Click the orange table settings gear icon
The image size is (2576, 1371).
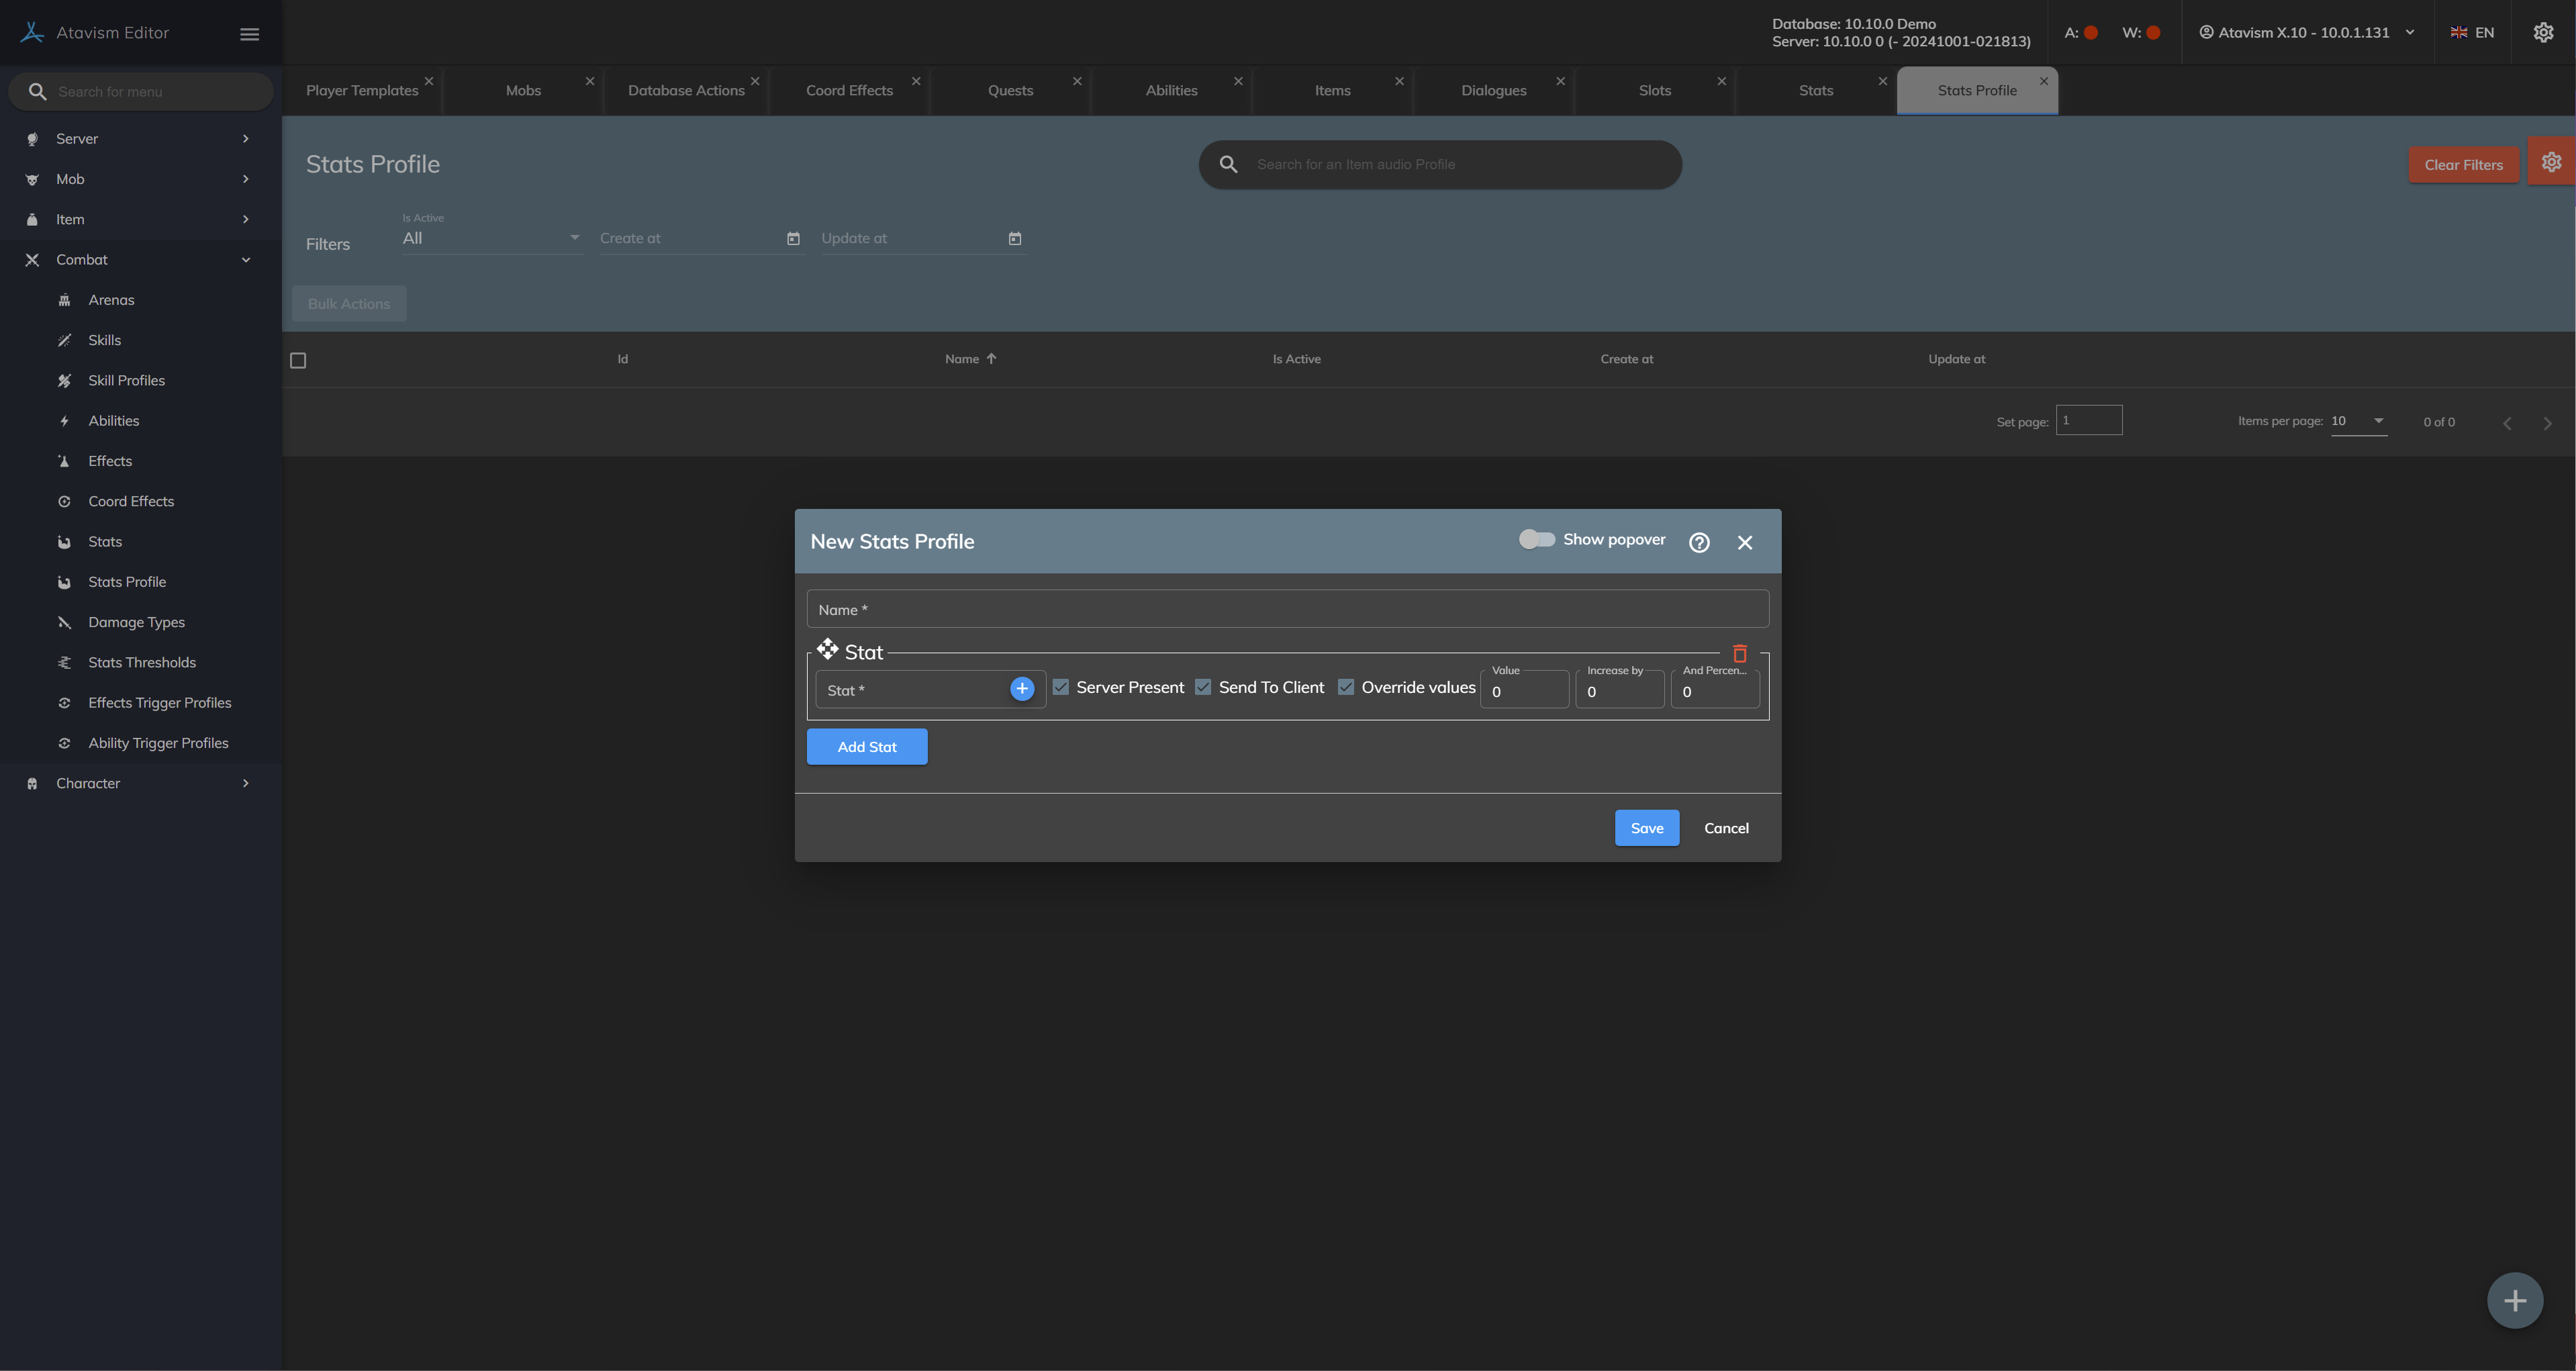click(2551, 162)
